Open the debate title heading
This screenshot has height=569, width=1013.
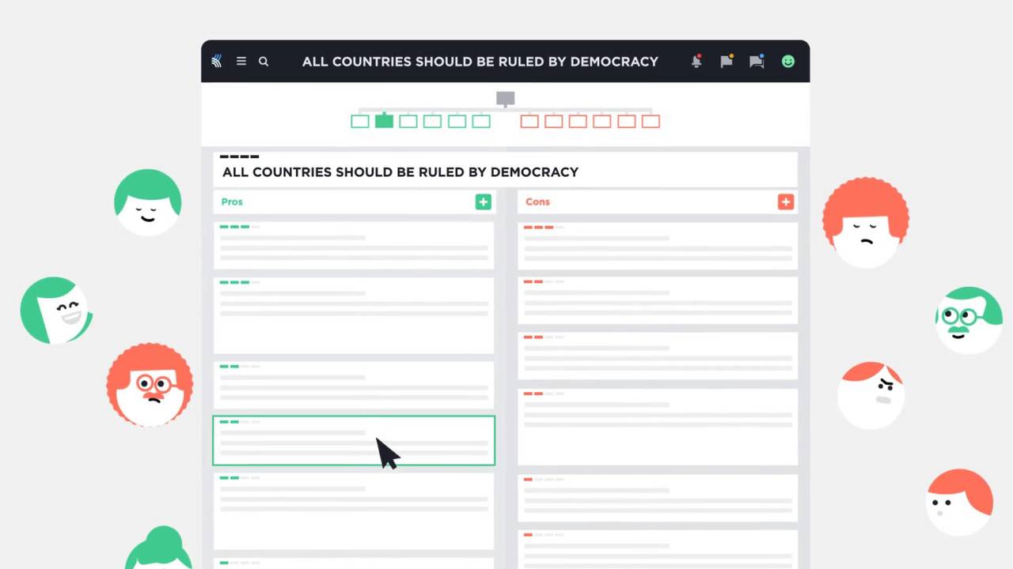(x=400, y=171)
